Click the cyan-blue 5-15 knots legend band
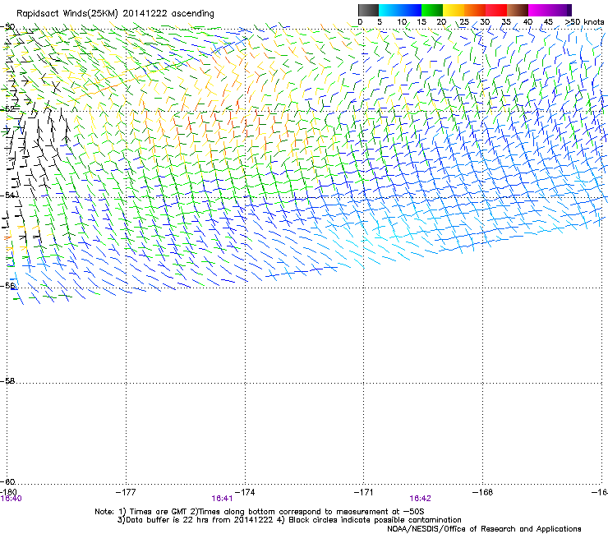Screen dimensions: 608x534 coord(400,10)
